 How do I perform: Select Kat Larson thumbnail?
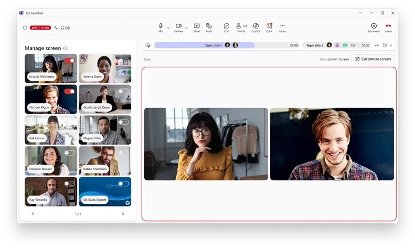point(51,130)
